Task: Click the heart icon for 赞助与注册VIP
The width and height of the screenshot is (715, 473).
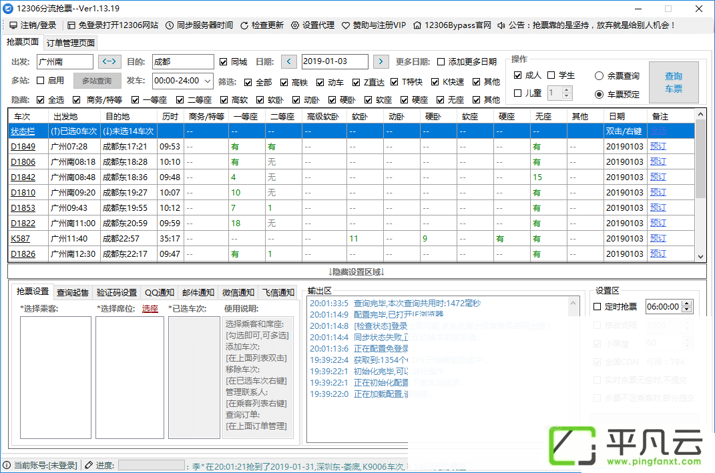Action: (x=346, y=25)
